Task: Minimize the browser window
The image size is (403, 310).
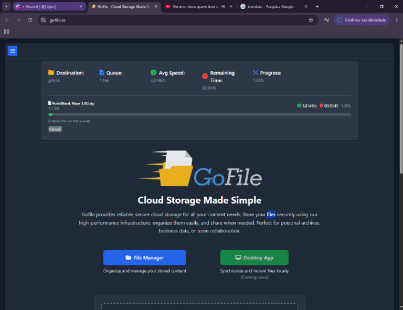Action: [367, 6]
